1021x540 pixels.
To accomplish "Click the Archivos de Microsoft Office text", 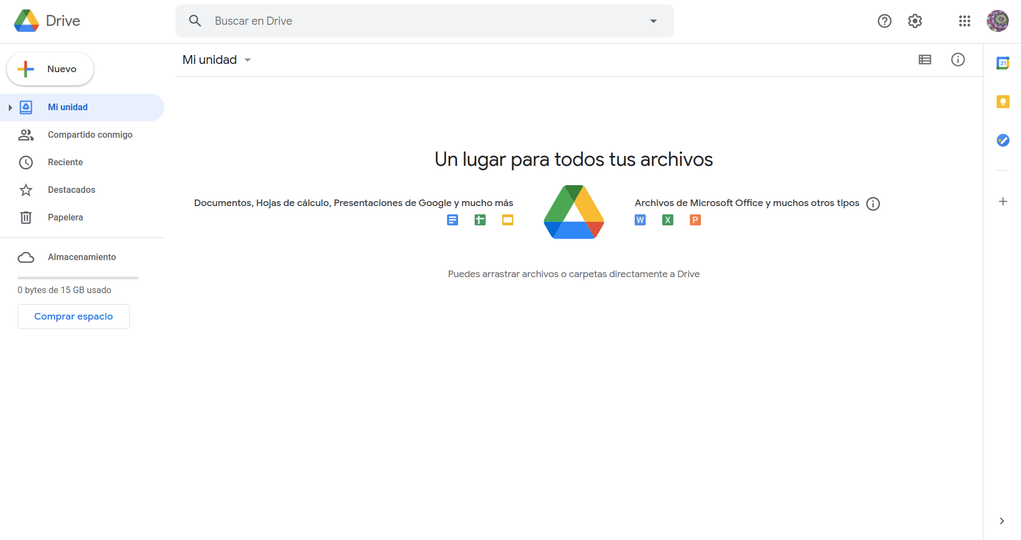I will coord(747,203).
